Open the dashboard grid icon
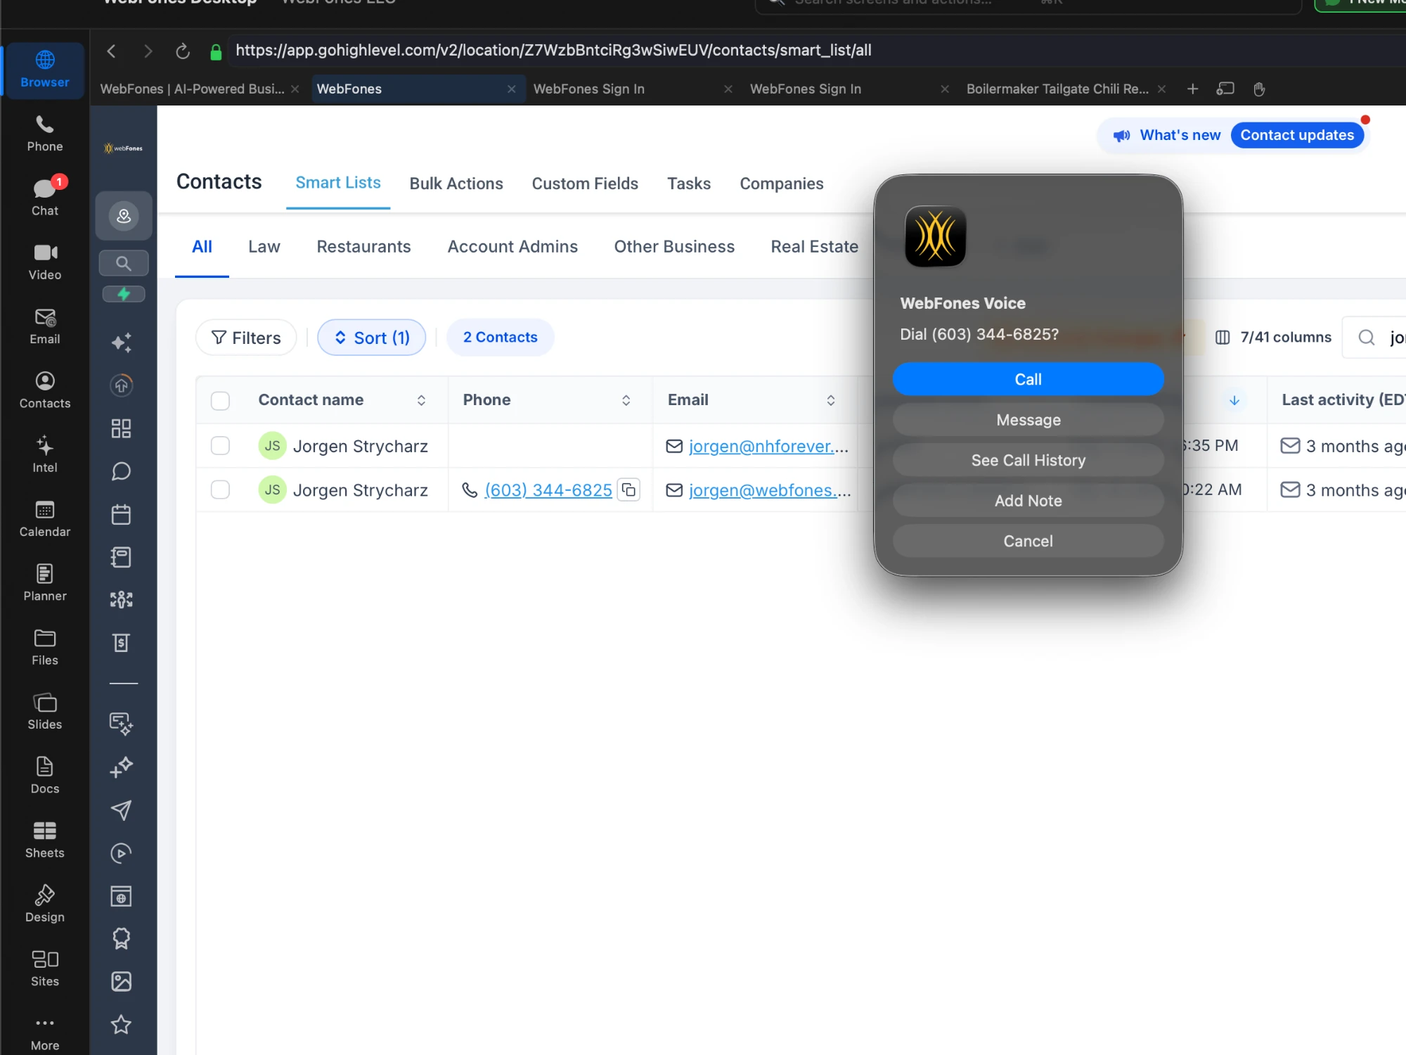This screenshot has height=1055, width=1406. 122,428
